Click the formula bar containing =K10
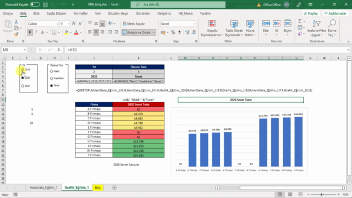The image size is (352, 198). tap(205, 50)
